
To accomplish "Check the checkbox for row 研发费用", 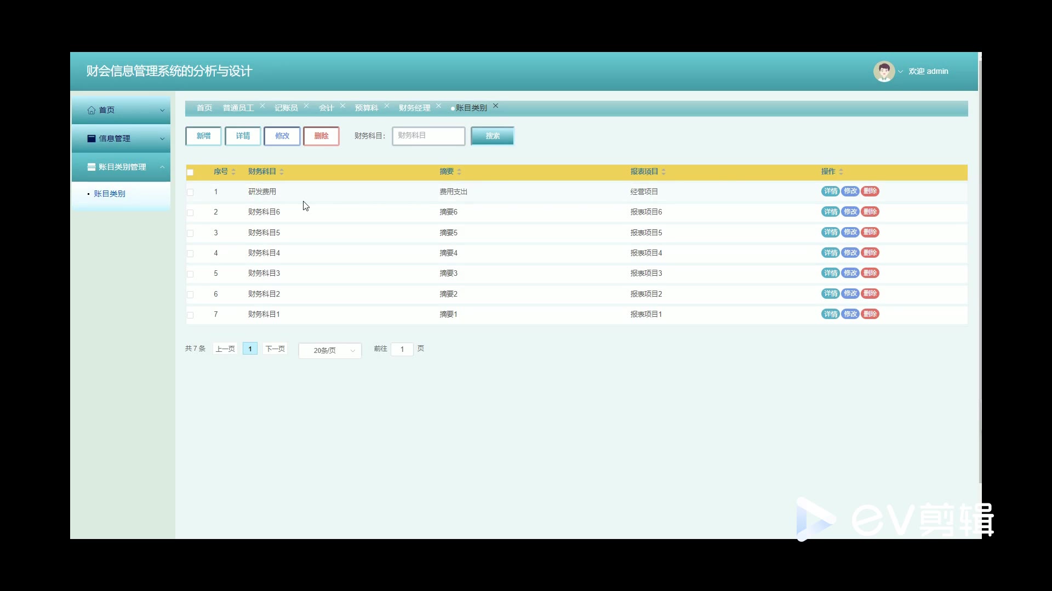I will pos(190,192).
